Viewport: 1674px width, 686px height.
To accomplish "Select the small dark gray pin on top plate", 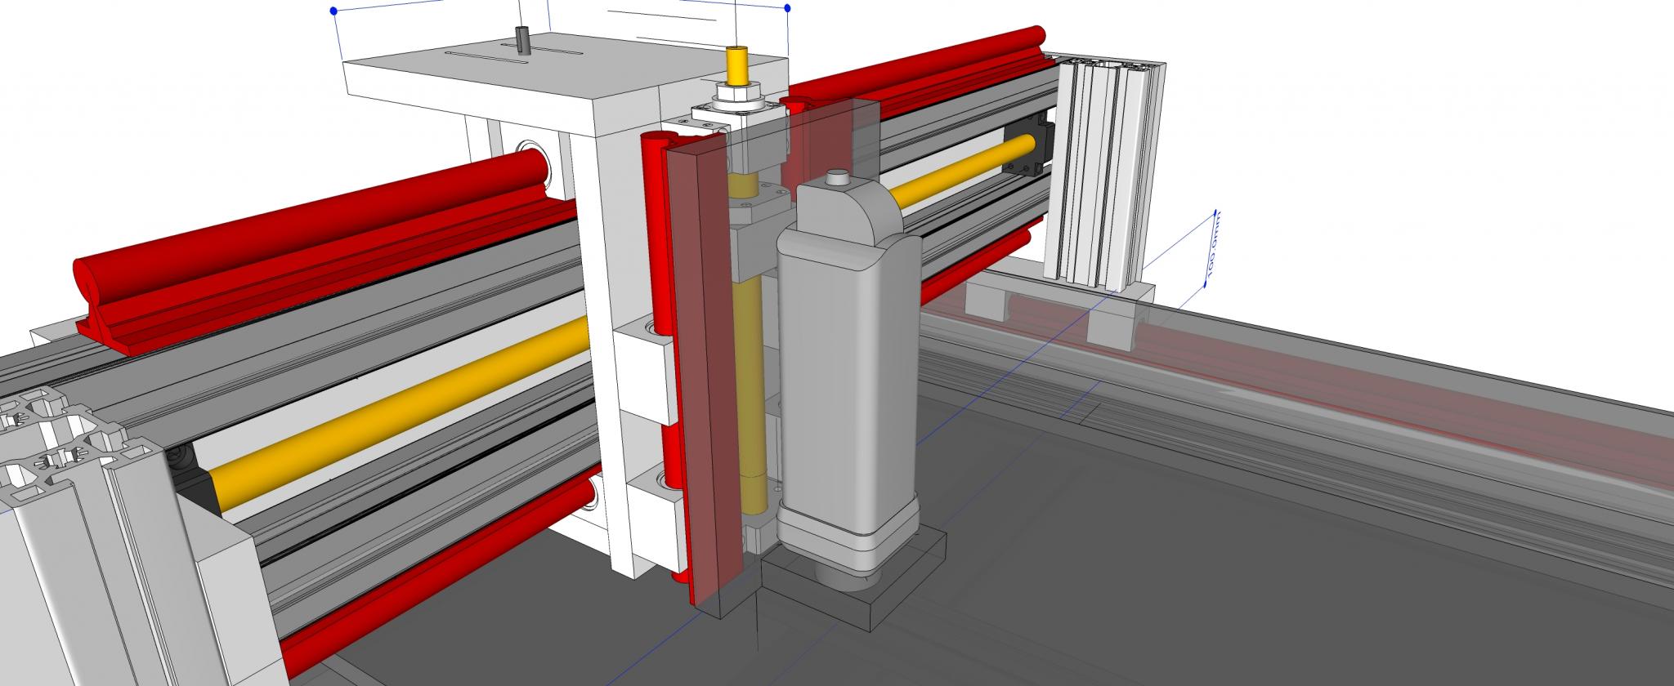I will click(522, 41).
